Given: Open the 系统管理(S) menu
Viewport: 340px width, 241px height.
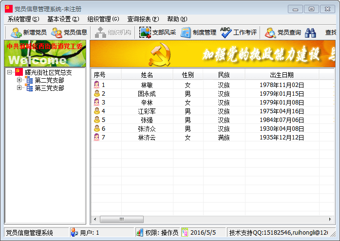Looking at the screenshot, I should click(x=23, y=19).
